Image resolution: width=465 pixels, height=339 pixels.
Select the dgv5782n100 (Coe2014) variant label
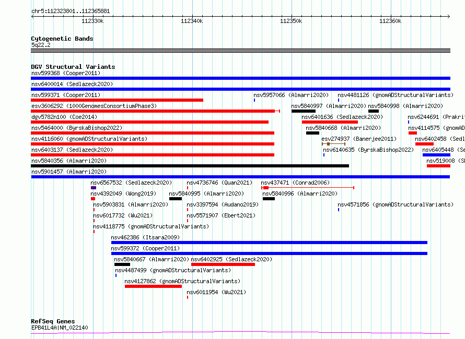click(64, 117)
